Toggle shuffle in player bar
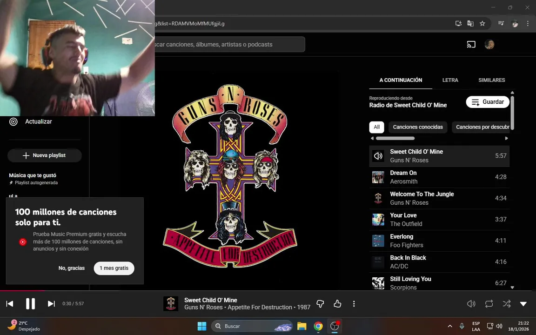Viewport: 536px width, 335px height. point(507,303)
